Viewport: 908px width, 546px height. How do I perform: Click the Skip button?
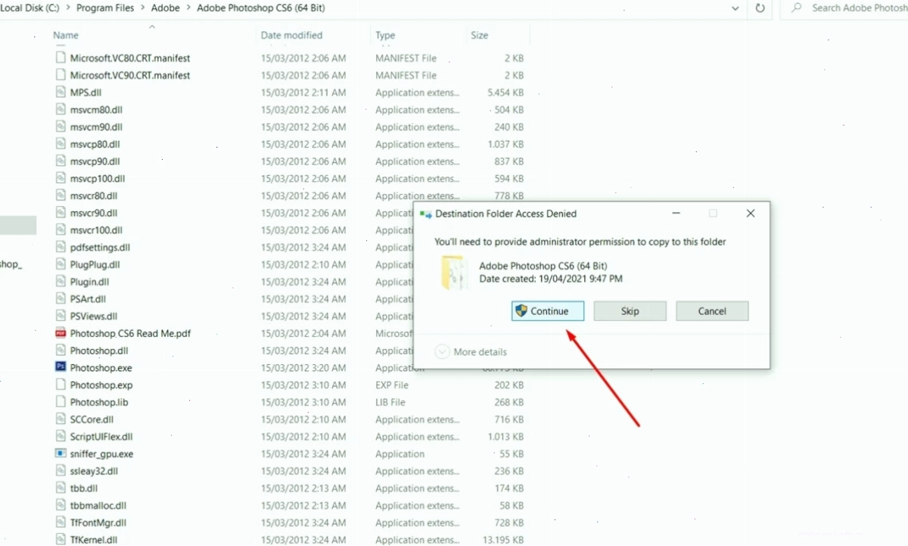630,311
